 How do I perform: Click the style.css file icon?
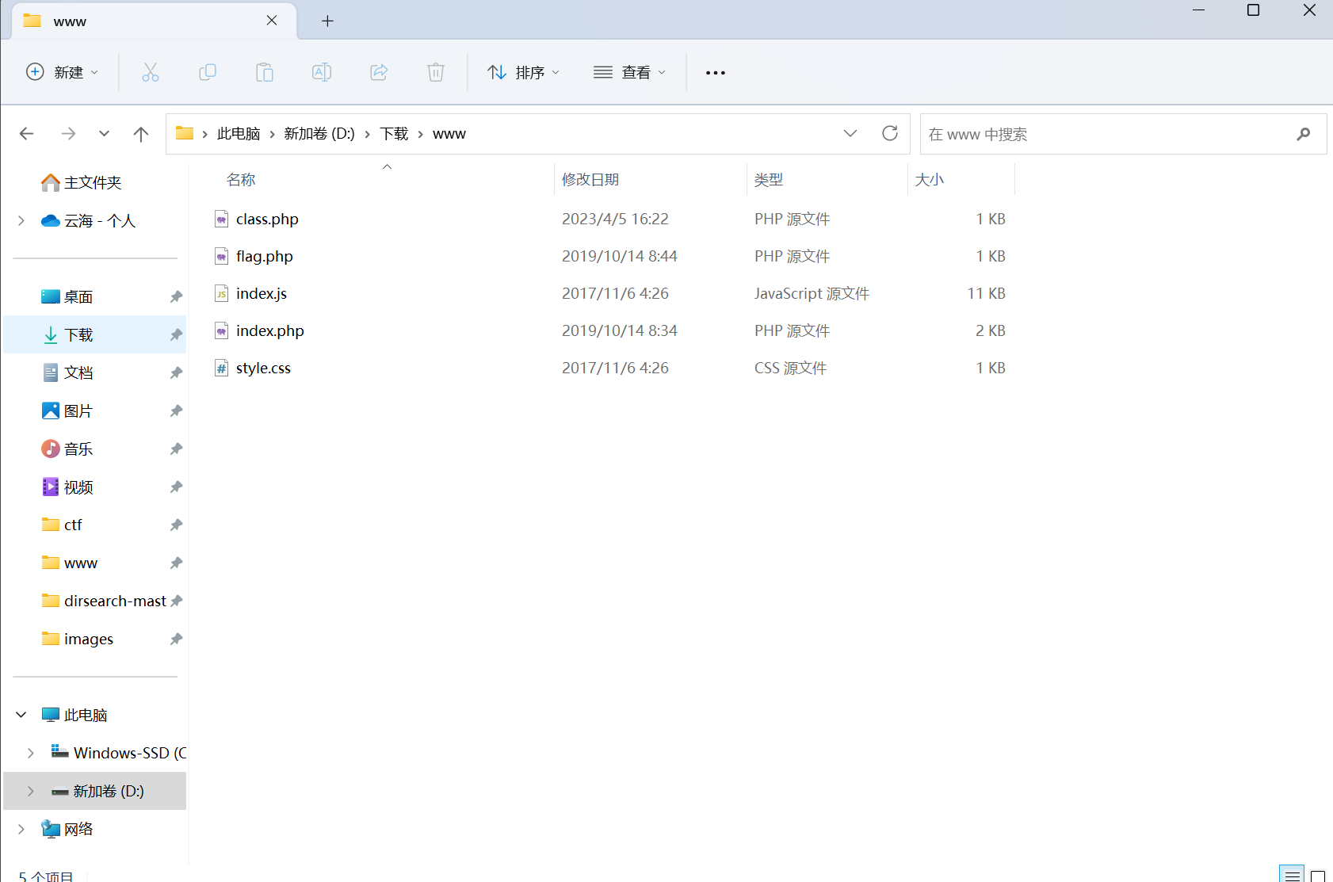coord(222,368)
